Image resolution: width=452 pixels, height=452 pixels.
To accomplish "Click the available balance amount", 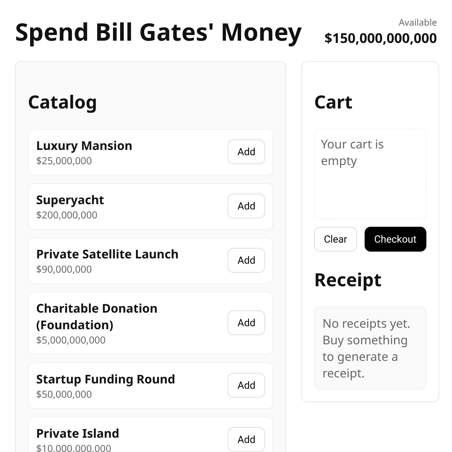I will coord(380,38).
